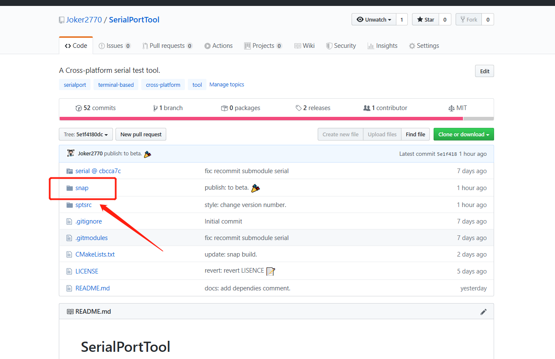Switch to the Issues tab
This screenshot has height=359, width=555.
tap(115, 46)
